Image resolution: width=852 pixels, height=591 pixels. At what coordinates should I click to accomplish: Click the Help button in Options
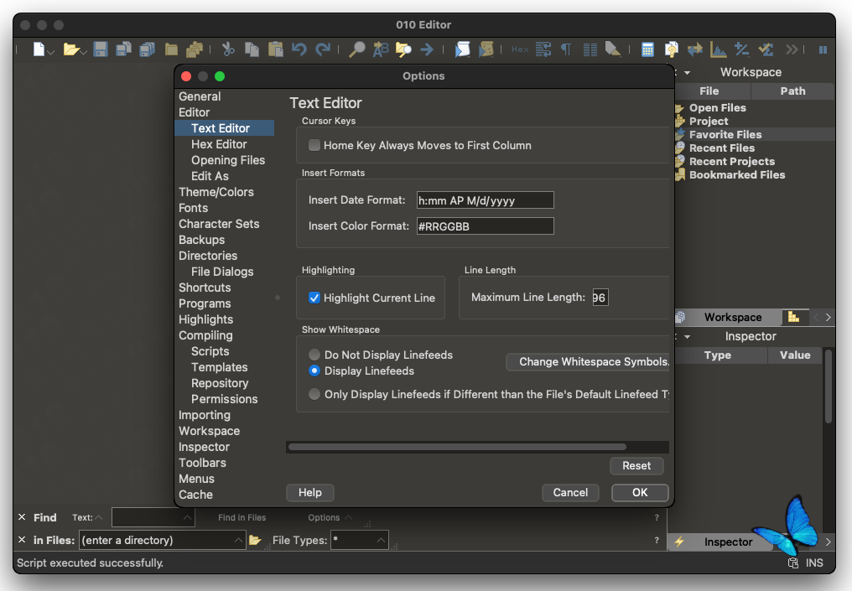pyautogui.click(x=309, y=492)
